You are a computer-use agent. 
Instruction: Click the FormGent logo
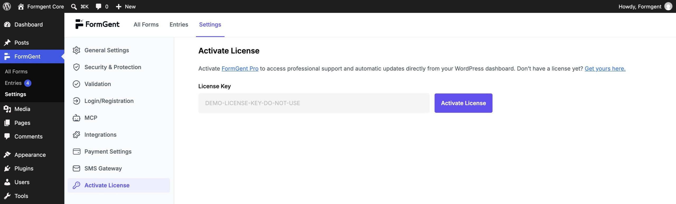click(x=97, y=24)
